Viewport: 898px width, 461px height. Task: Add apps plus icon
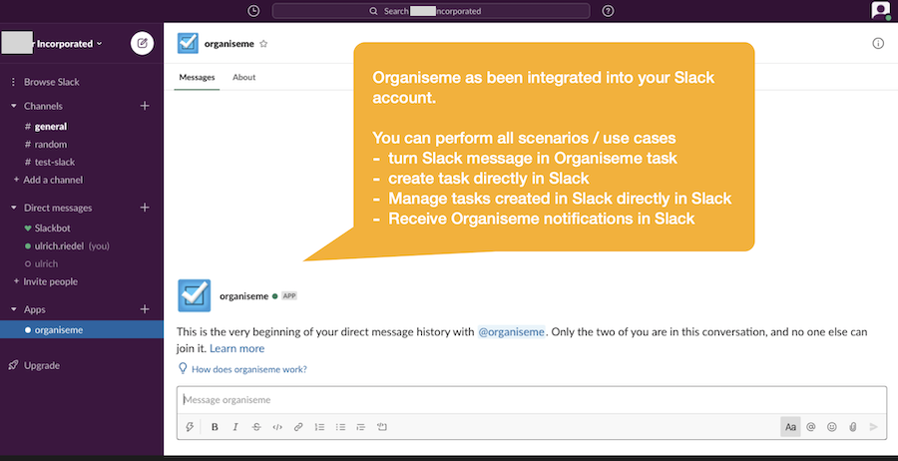click(145, 309)
